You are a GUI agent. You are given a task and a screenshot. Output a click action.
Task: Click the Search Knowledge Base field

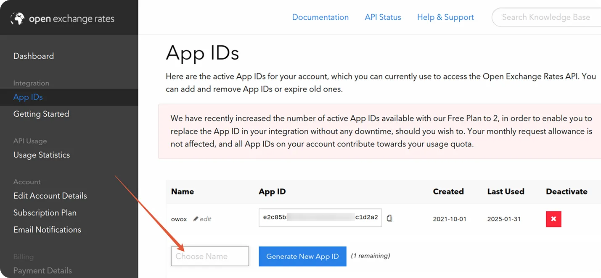[x=546, y=17]
